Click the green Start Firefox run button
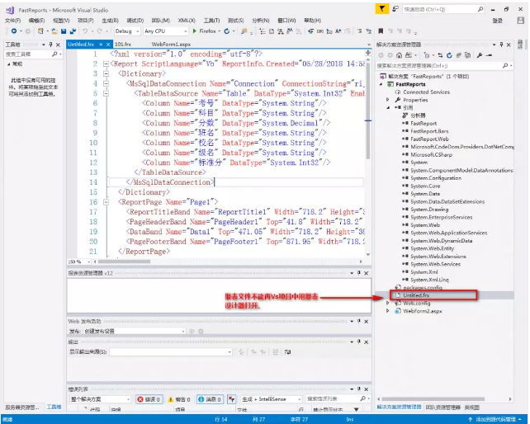 click(194, 31)
